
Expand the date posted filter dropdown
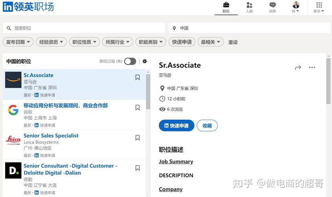pyautogui.click(x=18, y=42)
